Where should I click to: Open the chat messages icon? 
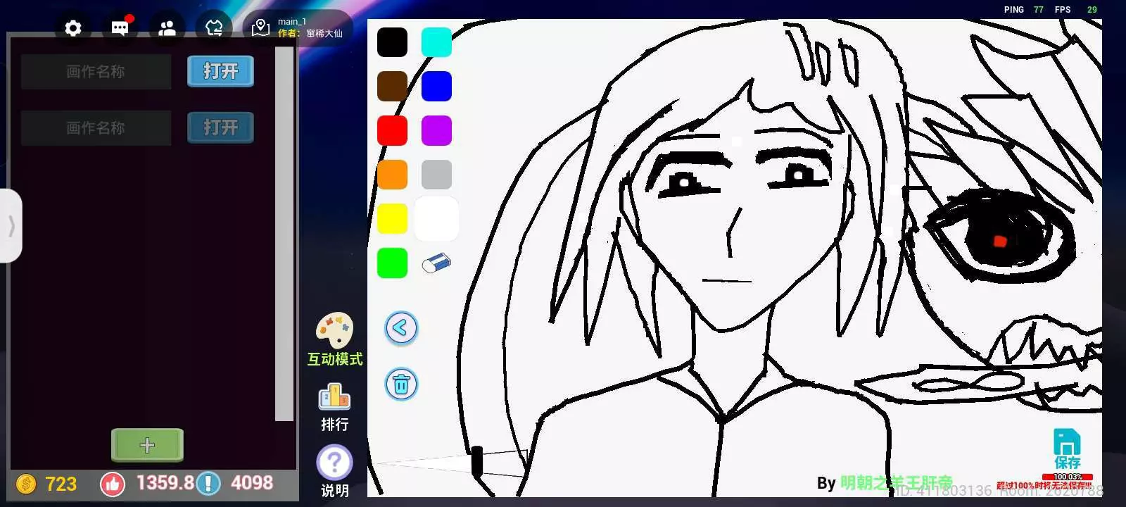[120, 28]
